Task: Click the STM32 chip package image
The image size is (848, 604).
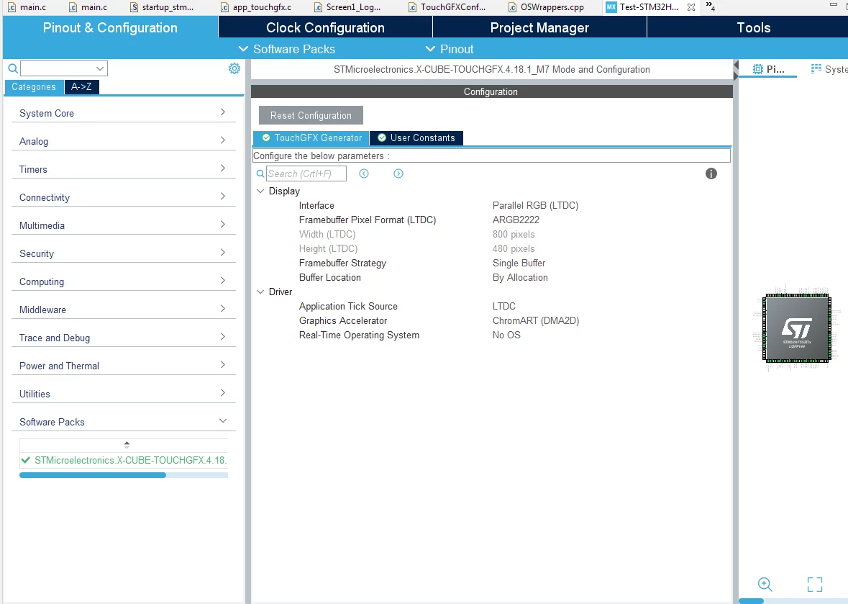Action: pos(797,328)
